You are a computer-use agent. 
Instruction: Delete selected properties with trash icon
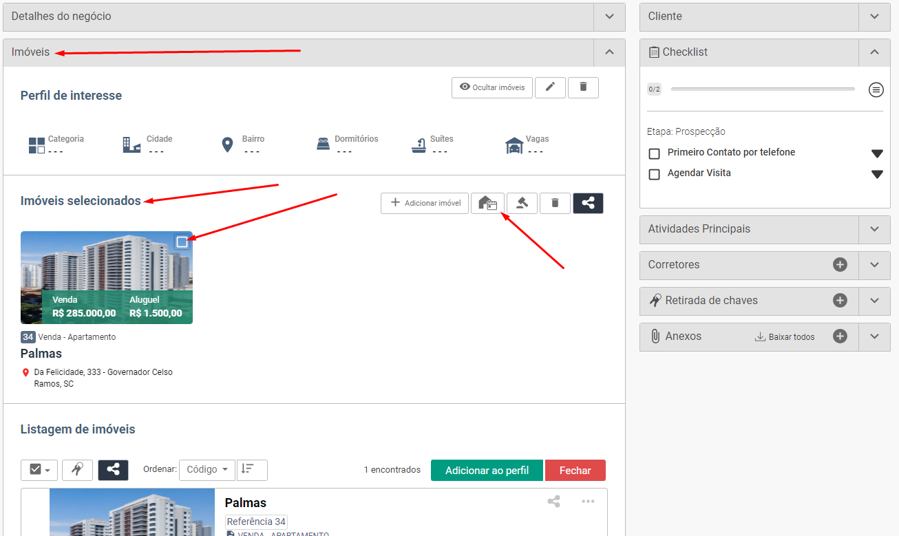(x=555, y=203)
